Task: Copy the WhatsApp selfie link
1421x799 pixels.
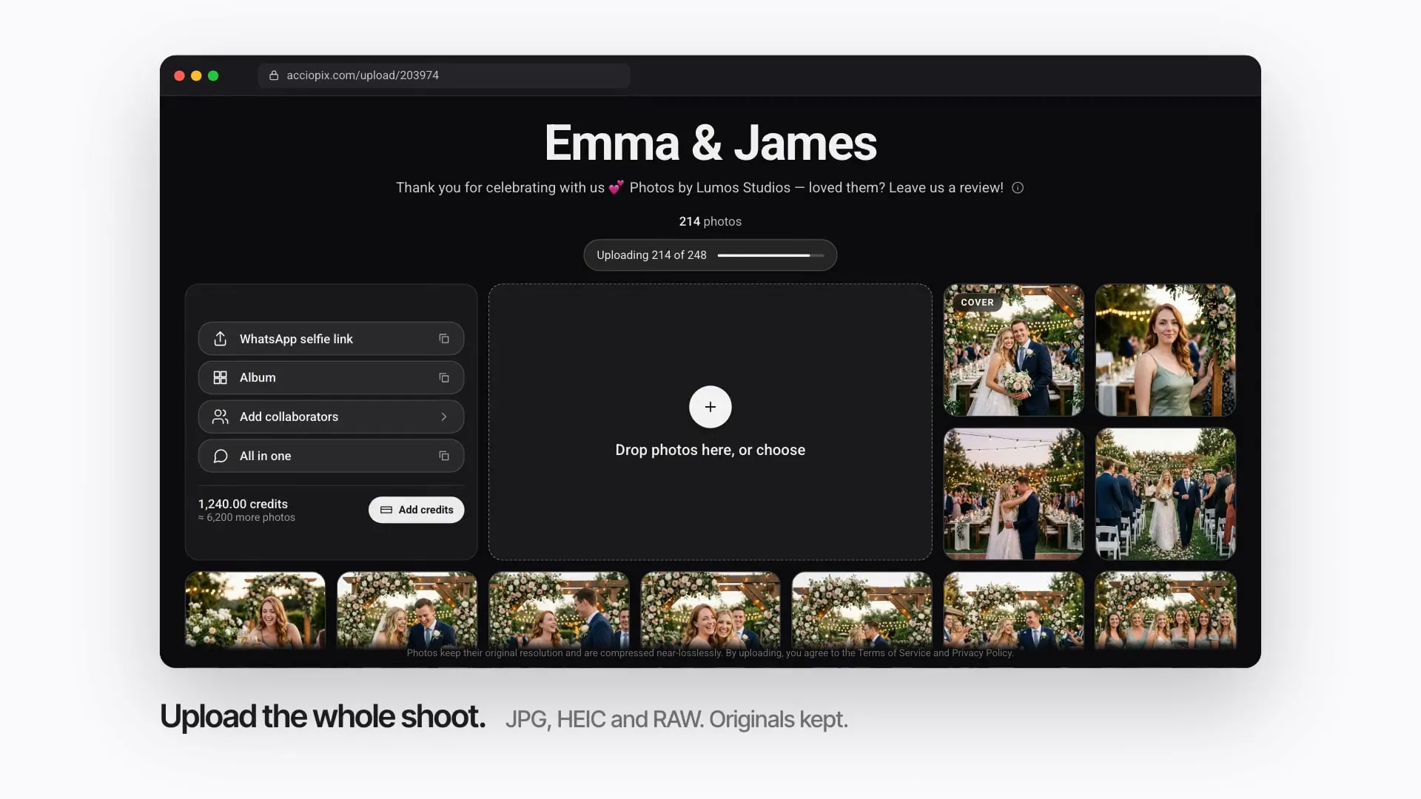Action: pyautogui.click(x=444, y=339)
